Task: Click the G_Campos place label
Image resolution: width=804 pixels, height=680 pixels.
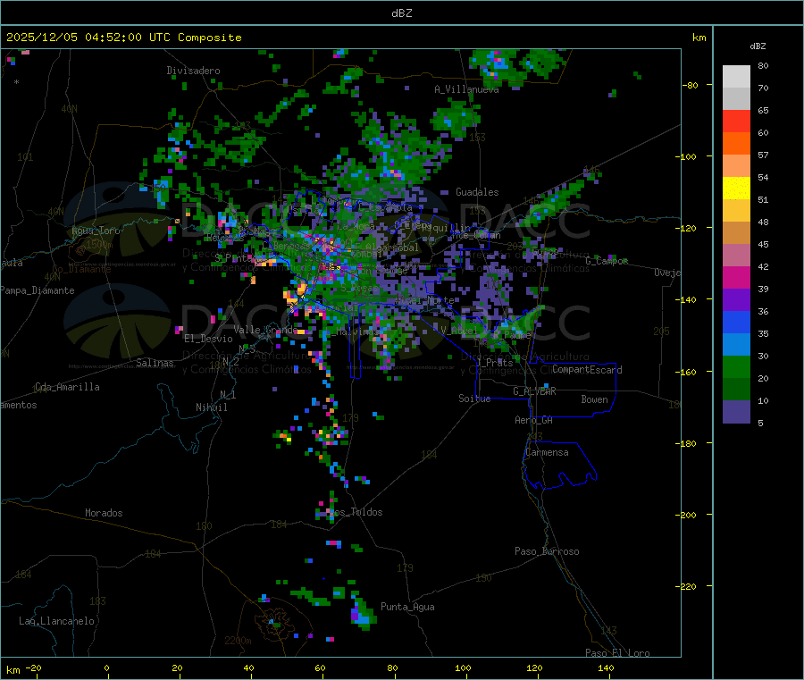Action: click(x=607, y=261)
